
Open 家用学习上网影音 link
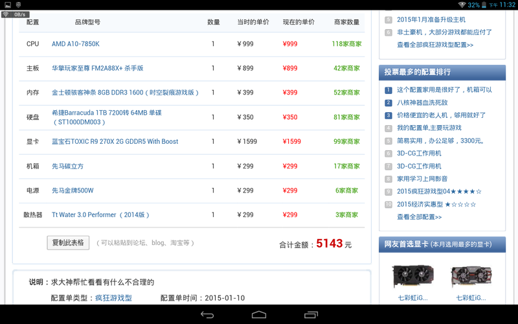pyautogui.click(x=422, y=179)
